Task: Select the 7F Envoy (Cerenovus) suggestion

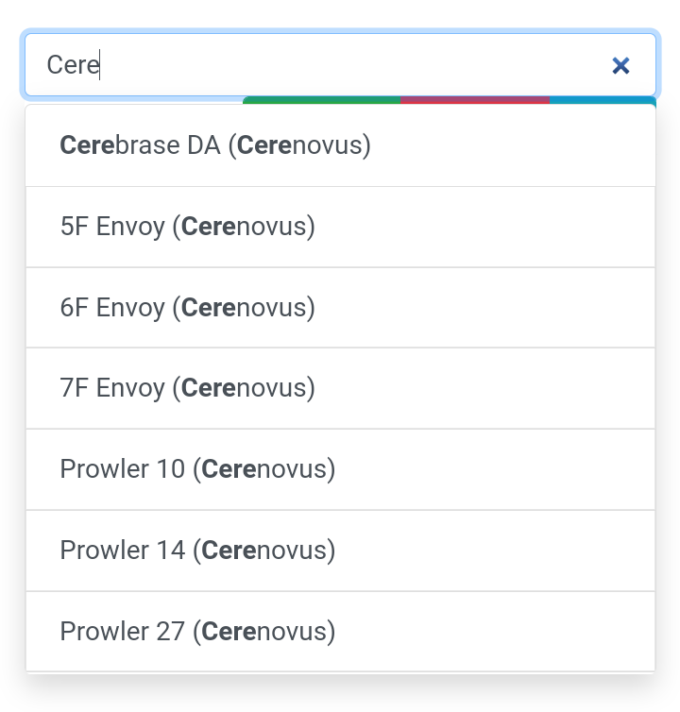Action: [340, 388]
